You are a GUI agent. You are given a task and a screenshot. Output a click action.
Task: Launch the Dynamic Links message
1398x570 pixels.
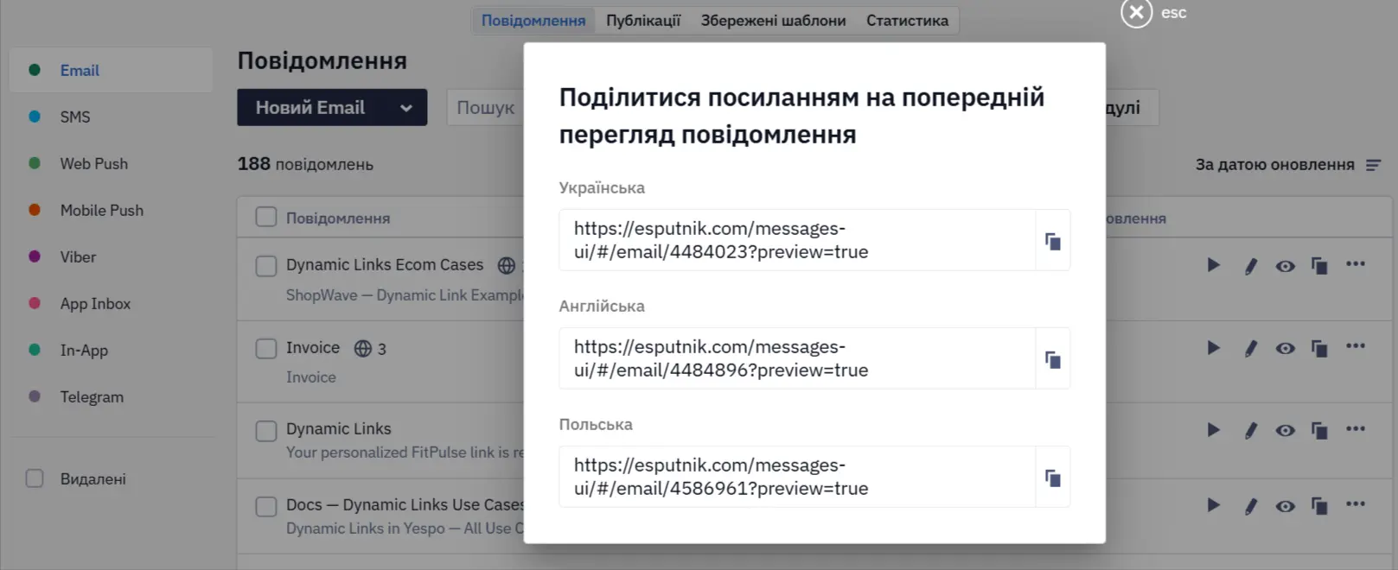coord(1213,429)
